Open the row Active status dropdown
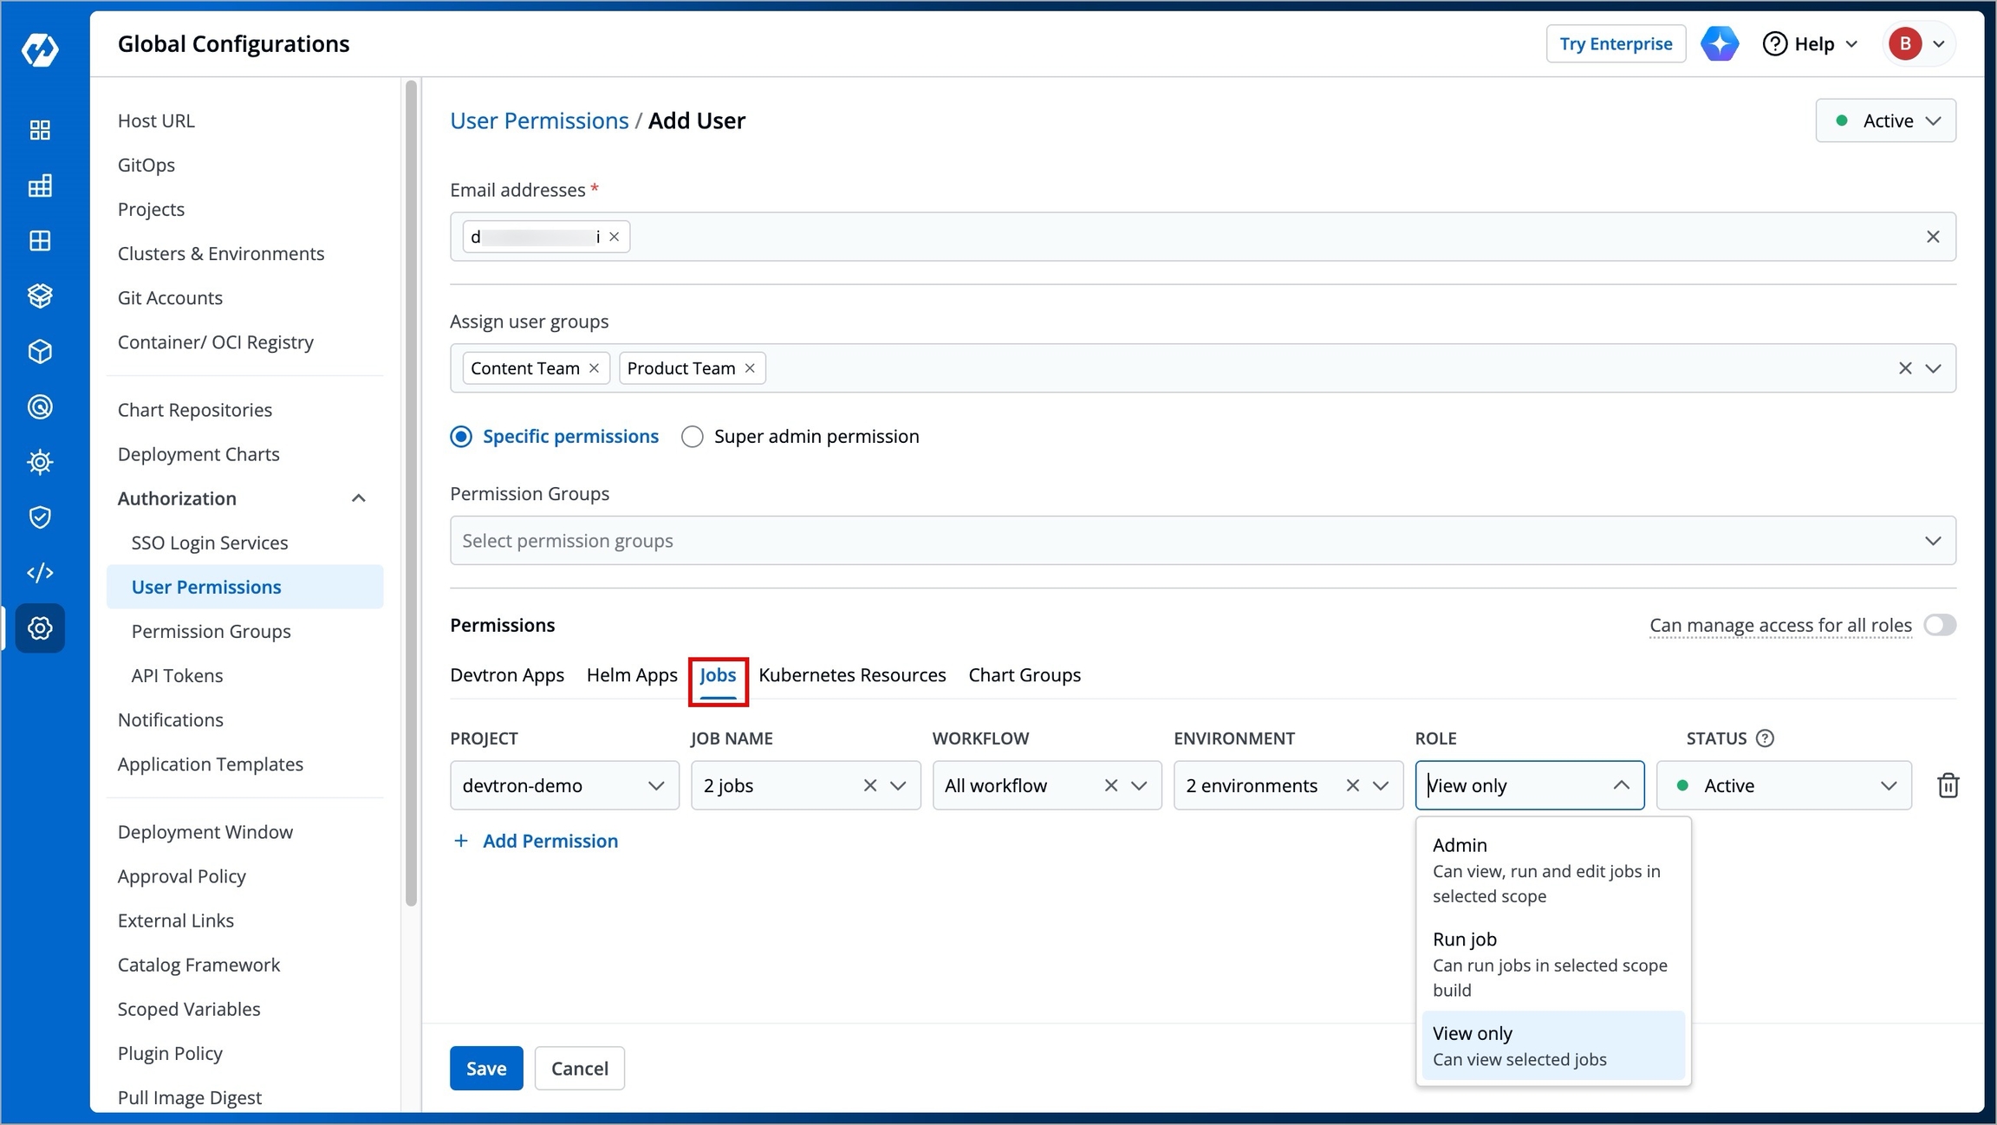The width and height of the screenshot is (1997, 1125). (1784, 785)
